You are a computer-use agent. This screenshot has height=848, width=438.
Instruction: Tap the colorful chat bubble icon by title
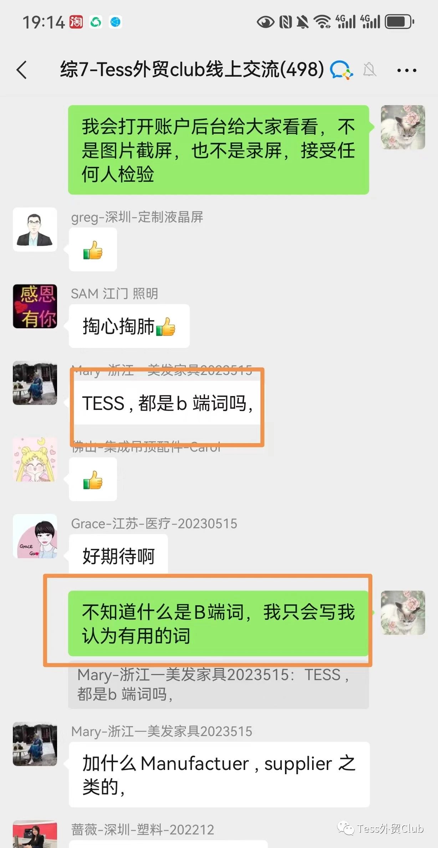341,70
